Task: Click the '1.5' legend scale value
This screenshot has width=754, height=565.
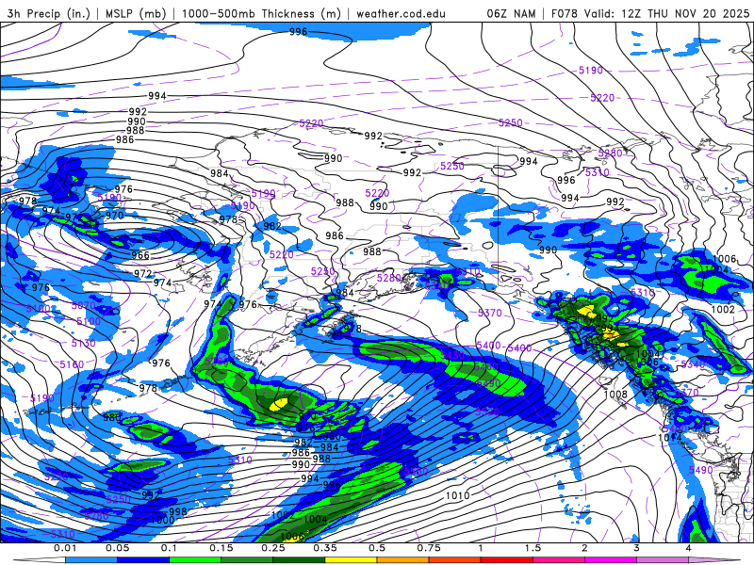Action: pos(533,548)
